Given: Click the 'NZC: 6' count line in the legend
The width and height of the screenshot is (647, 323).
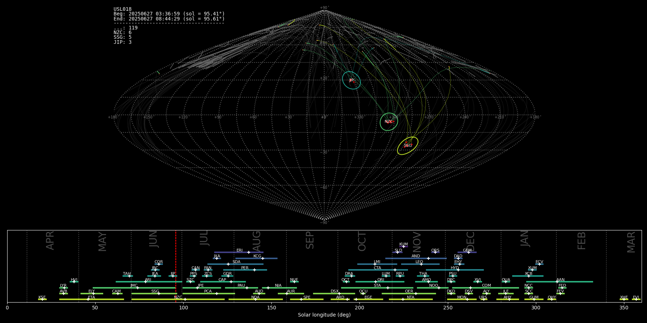Looking at the screenshot, I should pos(123,33).
